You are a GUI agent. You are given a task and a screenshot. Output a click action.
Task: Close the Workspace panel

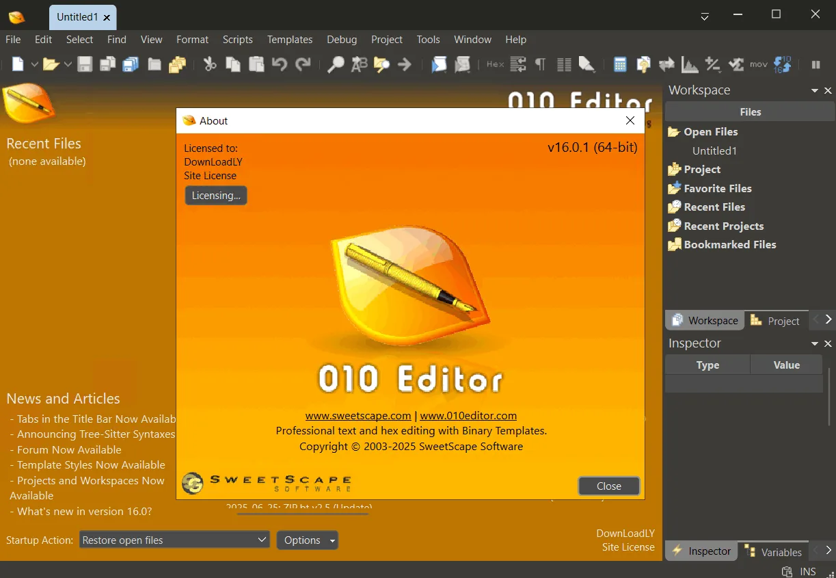(828, 91)
